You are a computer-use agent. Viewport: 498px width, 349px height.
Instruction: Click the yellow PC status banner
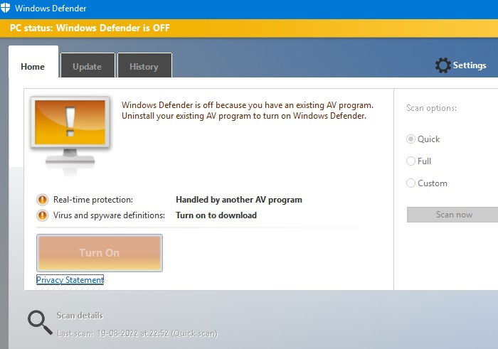click(x=249, y=28)
